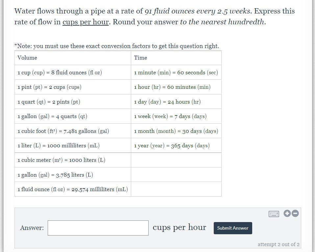315x252 pixels.
Task: Click the "1 cubic meter = 1000 liters" cell
Action: coord(61,160)
